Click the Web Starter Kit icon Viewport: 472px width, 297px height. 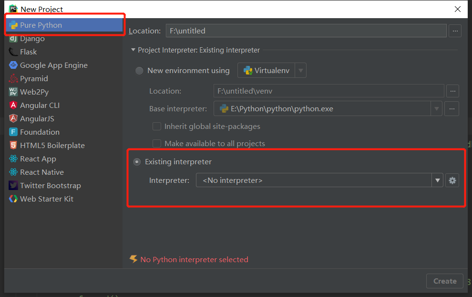click(x=13, y=199)
